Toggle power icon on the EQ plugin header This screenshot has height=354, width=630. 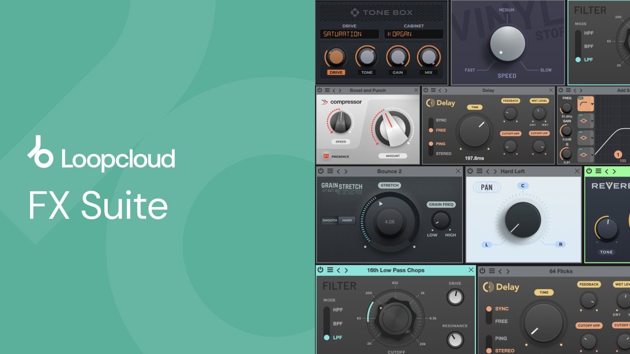[x=561, y=90]
